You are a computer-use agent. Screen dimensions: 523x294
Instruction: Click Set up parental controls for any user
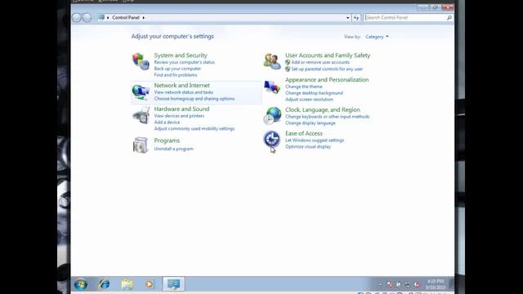(x=327, y=69)
